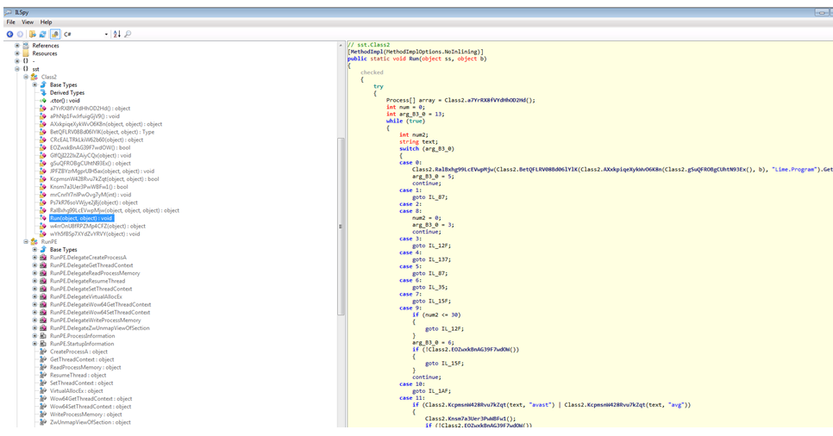
Task: Click the Class2 class icon
Action: pos(34,77)
